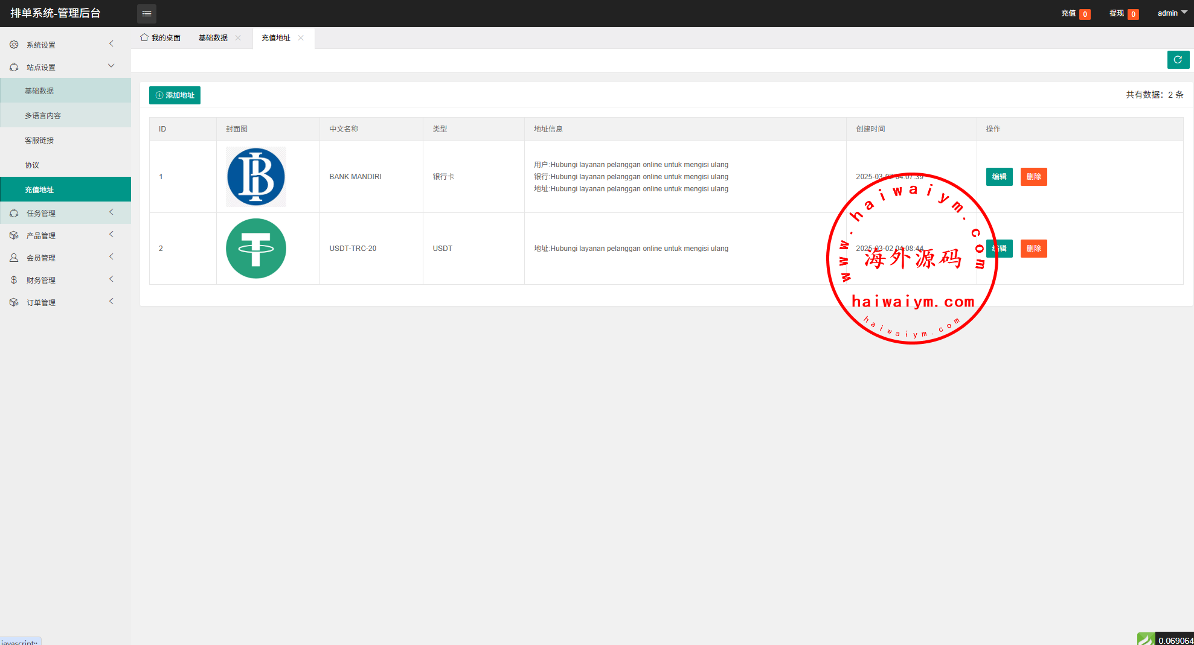This screenshot has width=1194, height=645.
Task: Select 多语言内容 in sidebar
Action: [x=43, y=115]
